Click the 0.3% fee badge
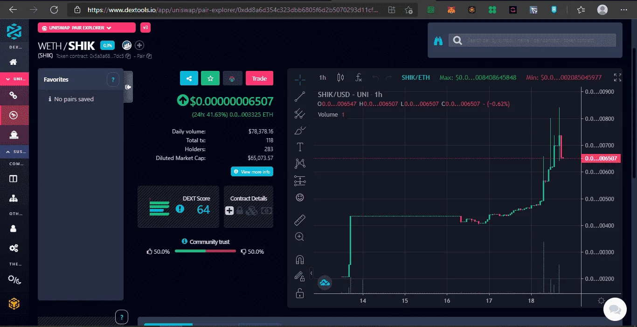 [108, 45]
